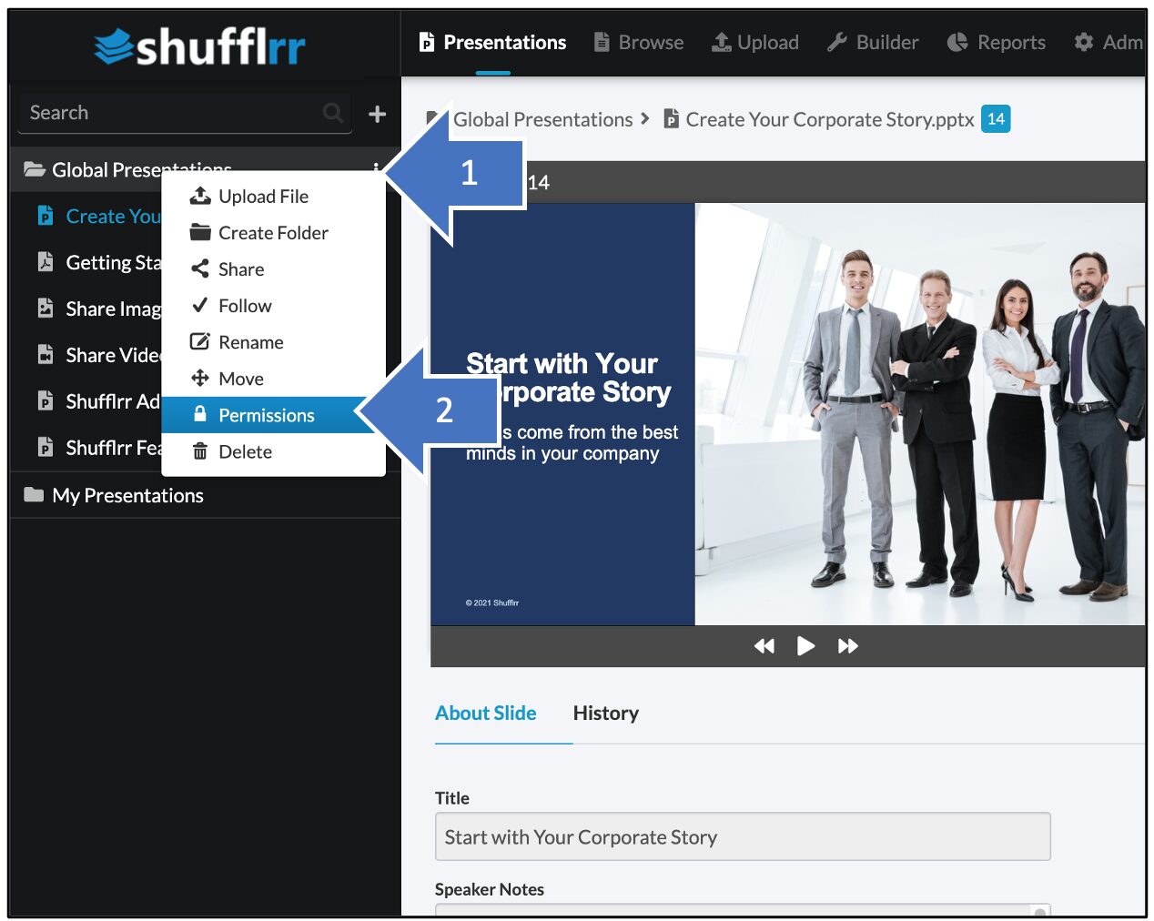Click the My Presentations folder icon
This screenshot has width=1154, height=921.
point(34,495)
